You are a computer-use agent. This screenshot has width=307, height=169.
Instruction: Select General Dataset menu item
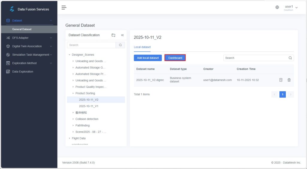[x=22, y=29]
